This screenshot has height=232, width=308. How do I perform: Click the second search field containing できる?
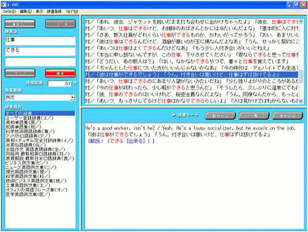point(40,51)
